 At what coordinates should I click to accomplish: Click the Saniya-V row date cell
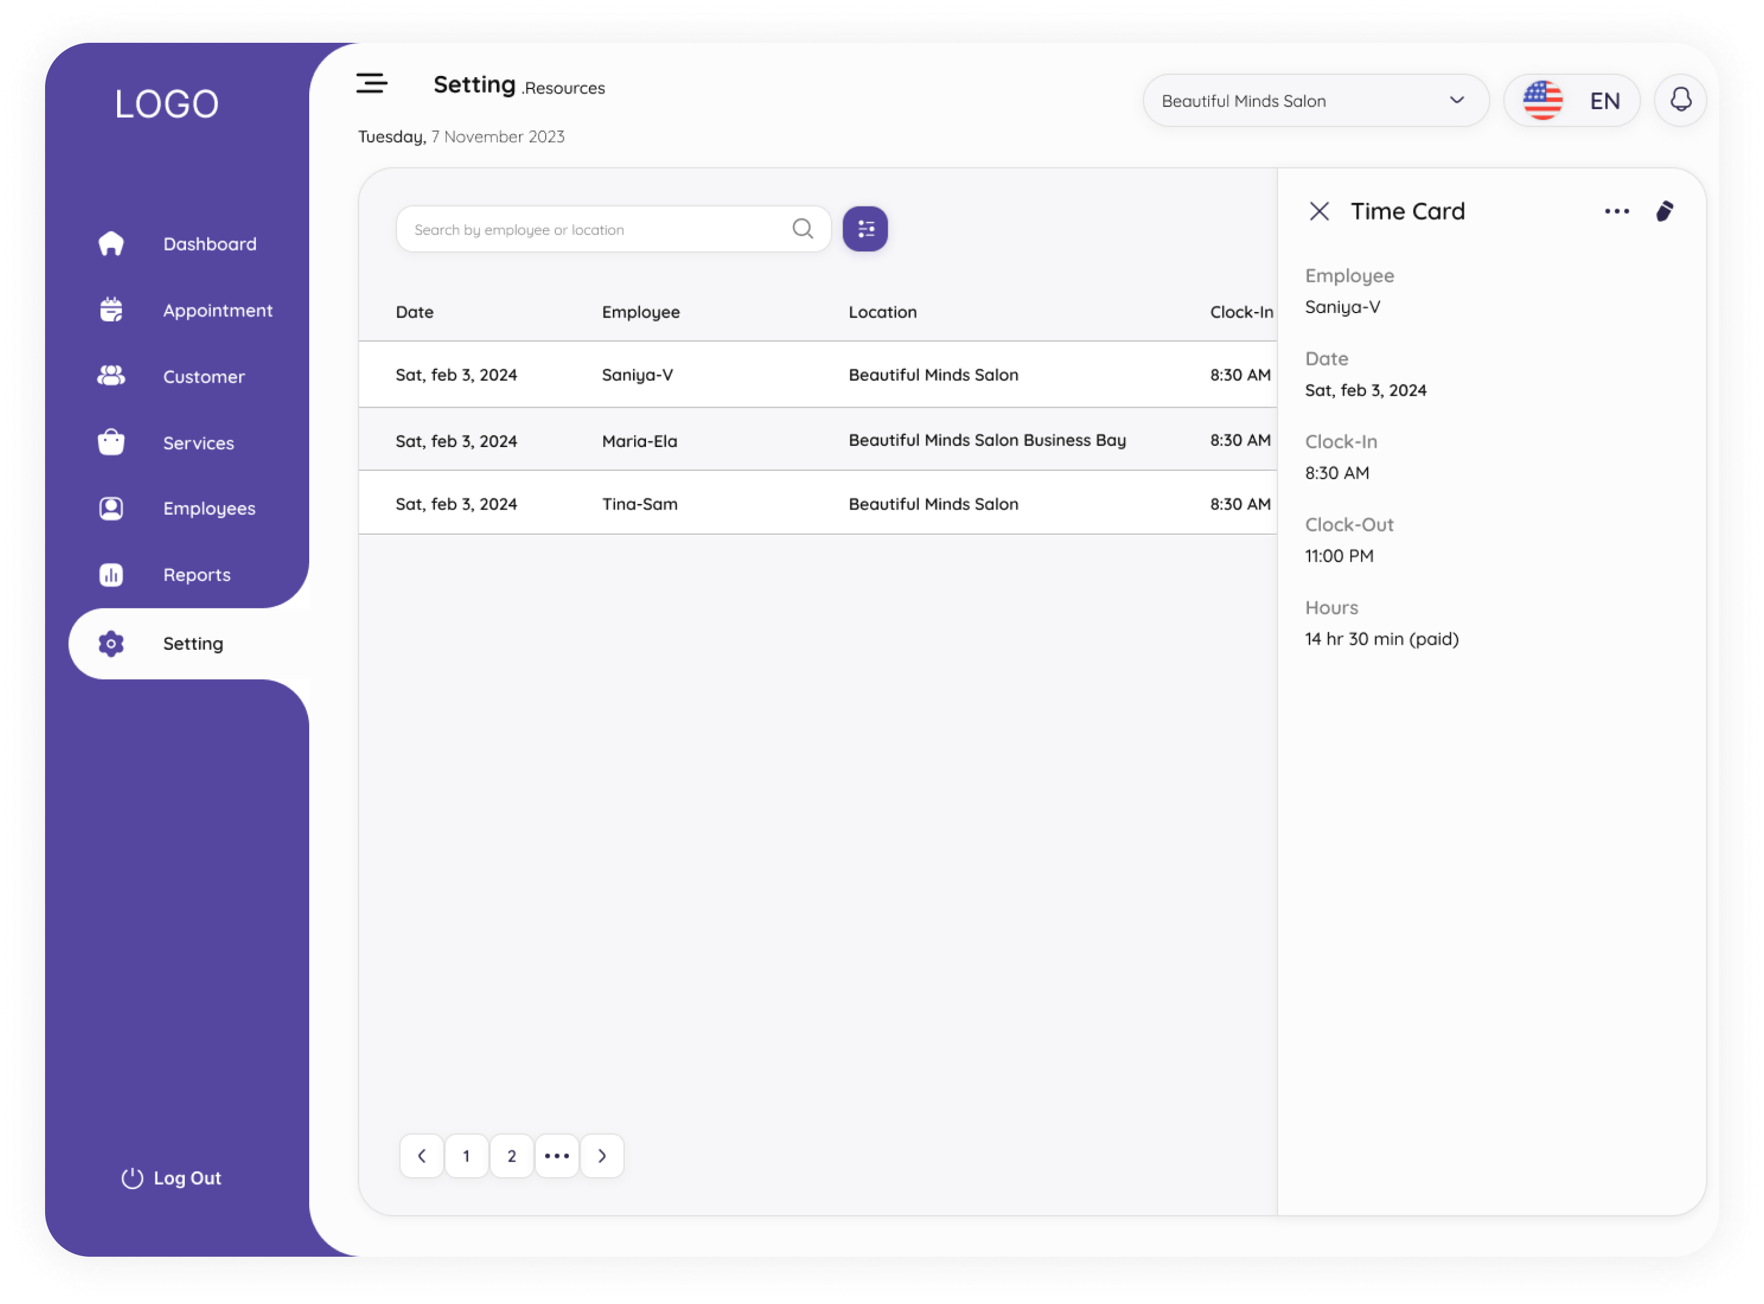[456, 375]
